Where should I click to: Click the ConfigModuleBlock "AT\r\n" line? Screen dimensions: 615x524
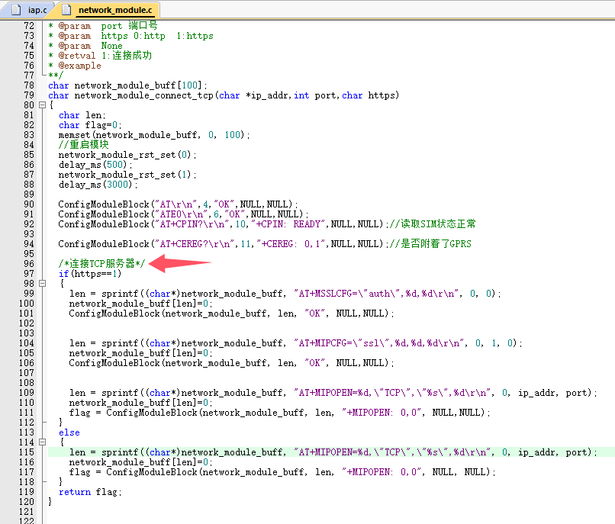click(178, 204)
